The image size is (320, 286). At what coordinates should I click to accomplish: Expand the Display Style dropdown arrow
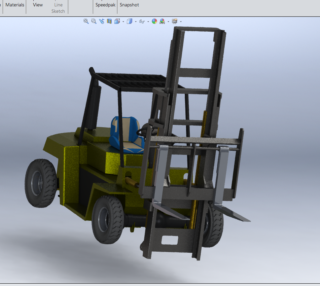click(136, 22)
